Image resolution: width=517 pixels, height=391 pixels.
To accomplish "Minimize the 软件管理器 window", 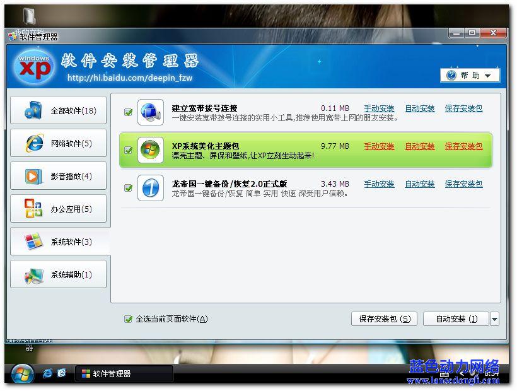I will 456,33.
